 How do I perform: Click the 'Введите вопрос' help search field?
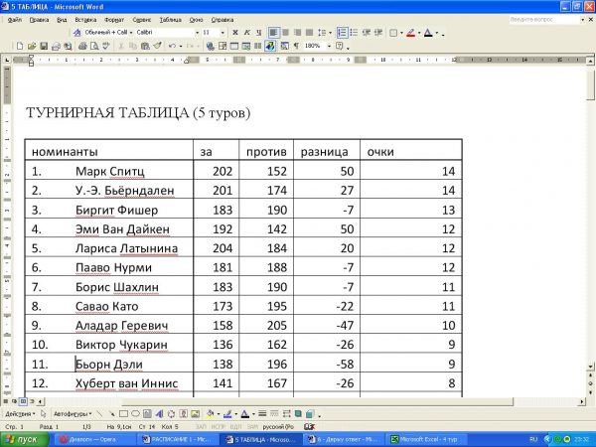[544, 19]
